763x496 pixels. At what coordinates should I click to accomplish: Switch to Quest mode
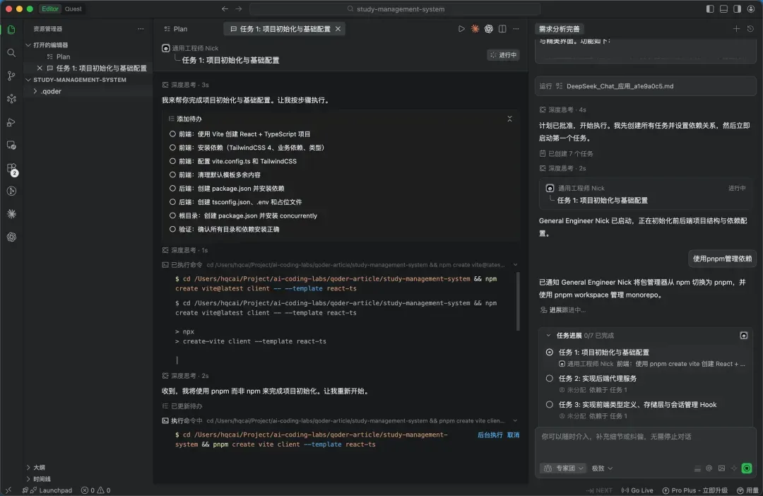[x=73, y=9]
